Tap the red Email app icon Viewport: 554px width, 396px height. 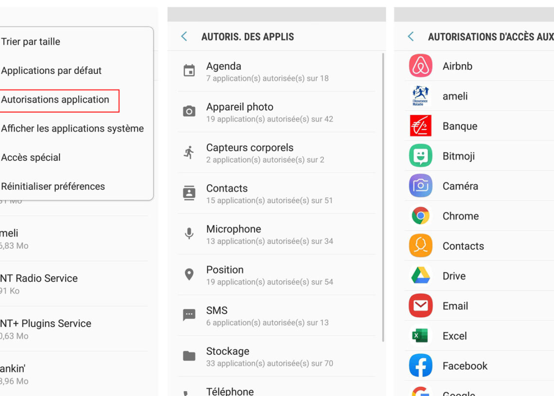coord(420,306)
